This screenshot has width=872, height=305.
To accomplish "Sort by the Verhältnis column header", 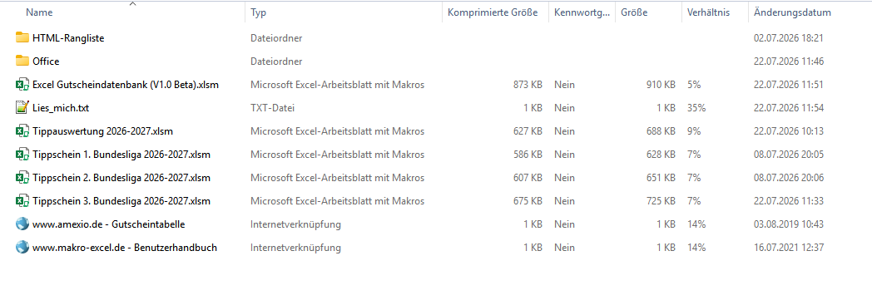I will [715, 12].
